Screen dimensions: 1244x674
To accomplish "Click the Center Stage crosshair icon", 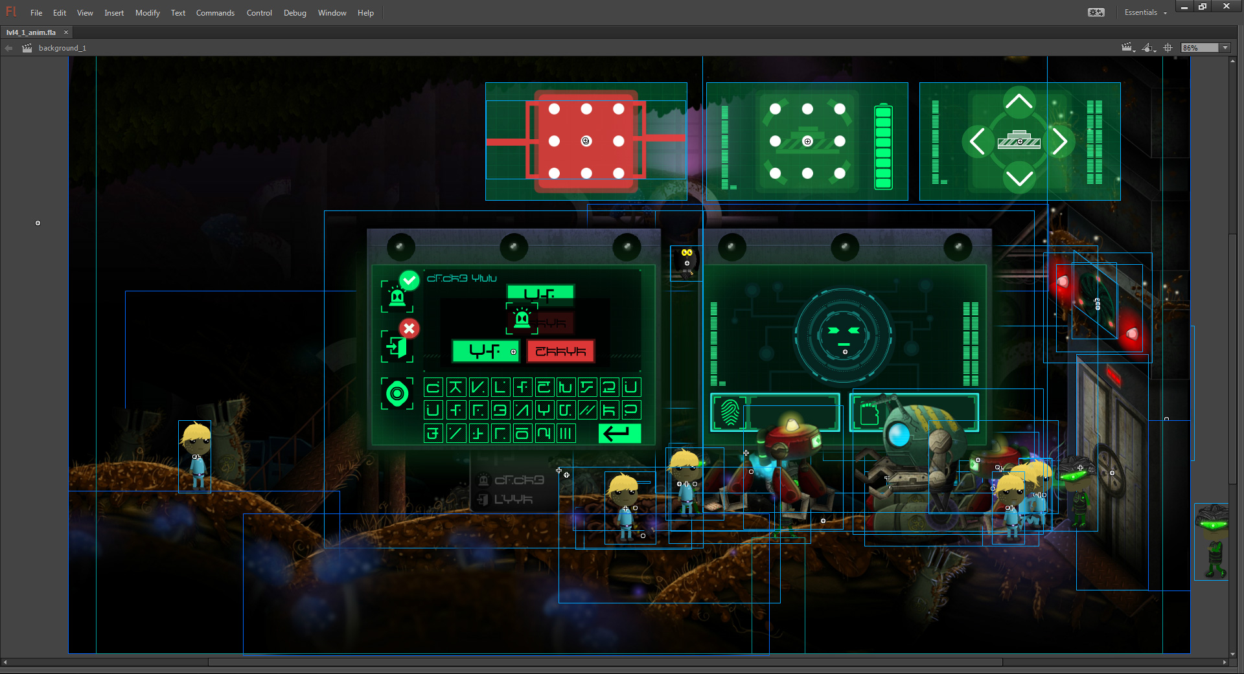I will coord(1168,48).
